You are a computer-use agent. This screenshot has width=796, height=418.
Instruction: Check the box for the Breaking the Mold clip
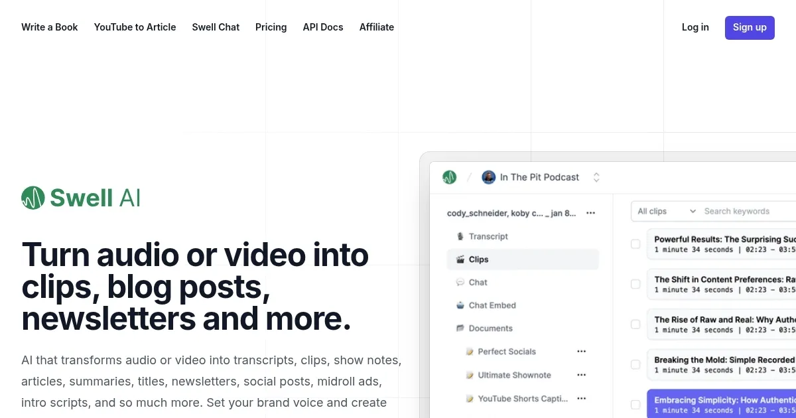click(635, 364)
